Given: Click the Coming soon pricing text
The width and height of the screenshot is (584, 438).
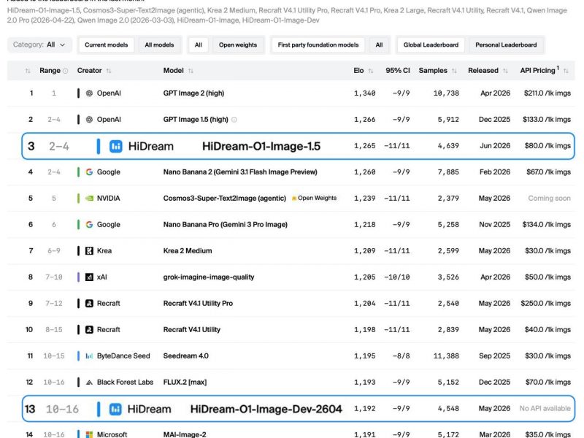Looking at the screenshot, I should pyautogui.click(x=549, y=198).
